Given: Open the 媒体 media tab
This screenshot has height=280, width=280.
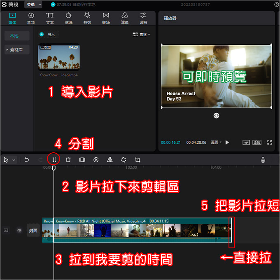Looking at the screenshot, I should 12,19.
